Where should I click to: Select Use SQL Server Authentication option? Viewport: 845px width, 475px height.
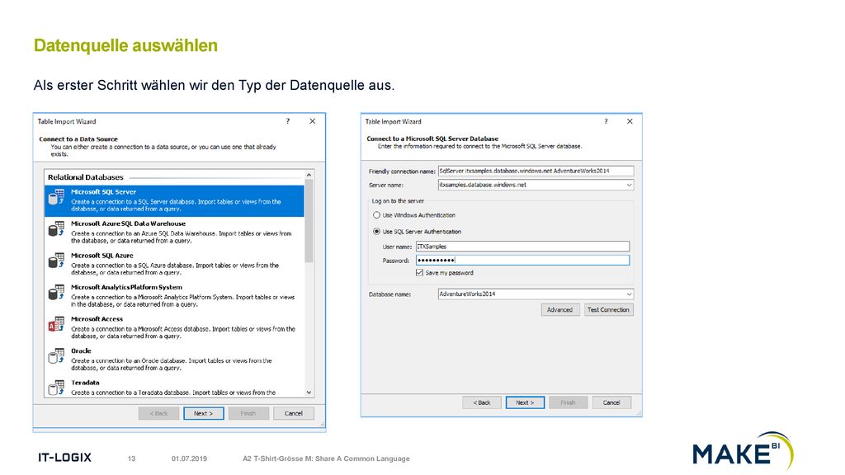pyautogui.click(x=376, y=232)
